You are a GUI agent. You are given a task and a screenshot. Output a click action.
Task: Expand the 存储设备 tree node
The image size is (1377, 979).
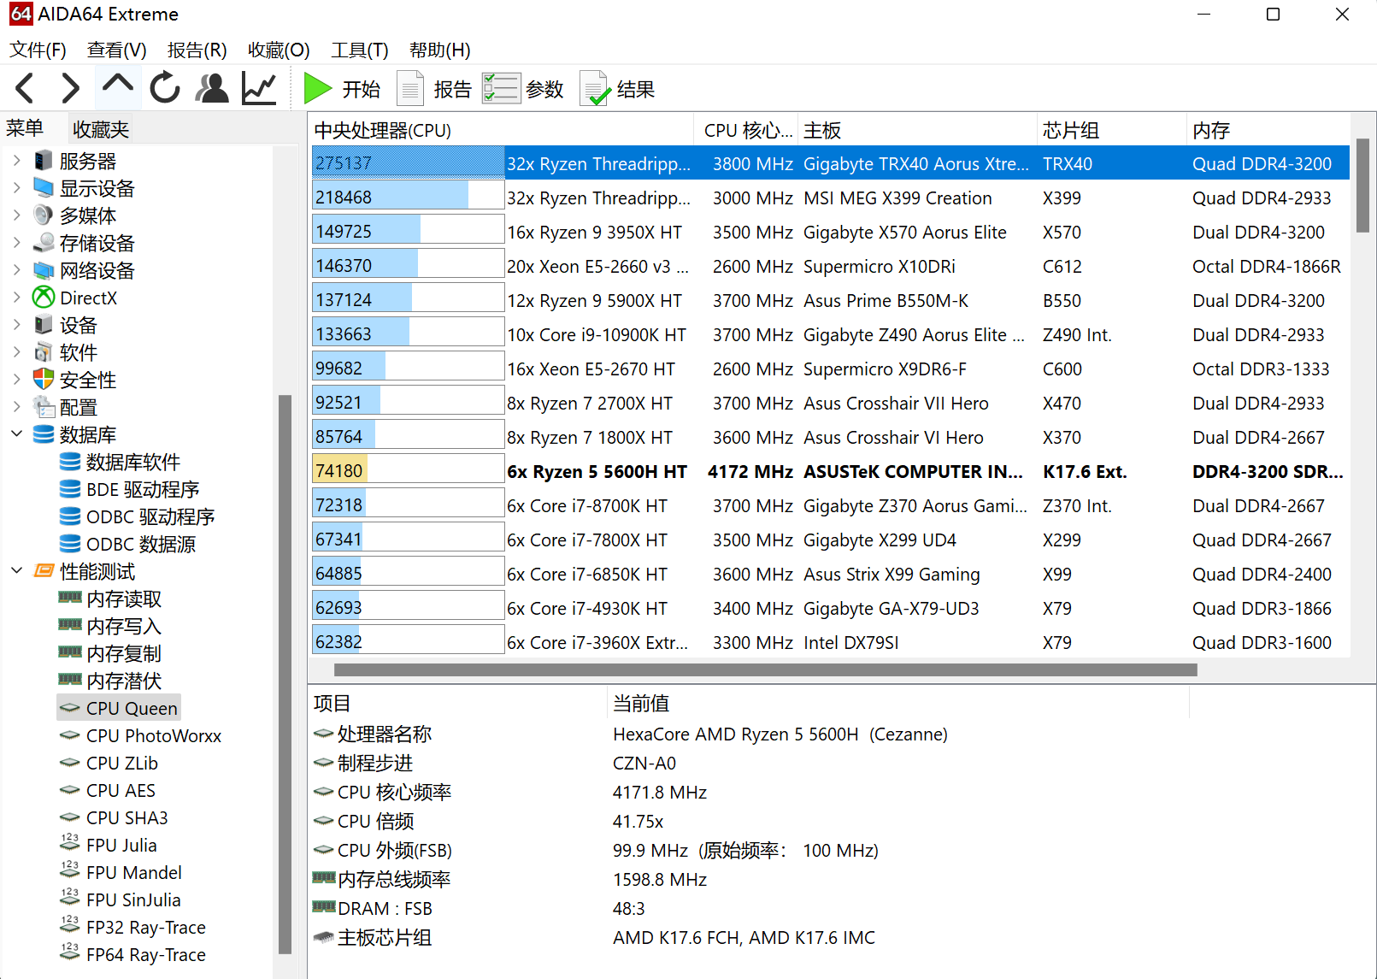click(17, 242)
